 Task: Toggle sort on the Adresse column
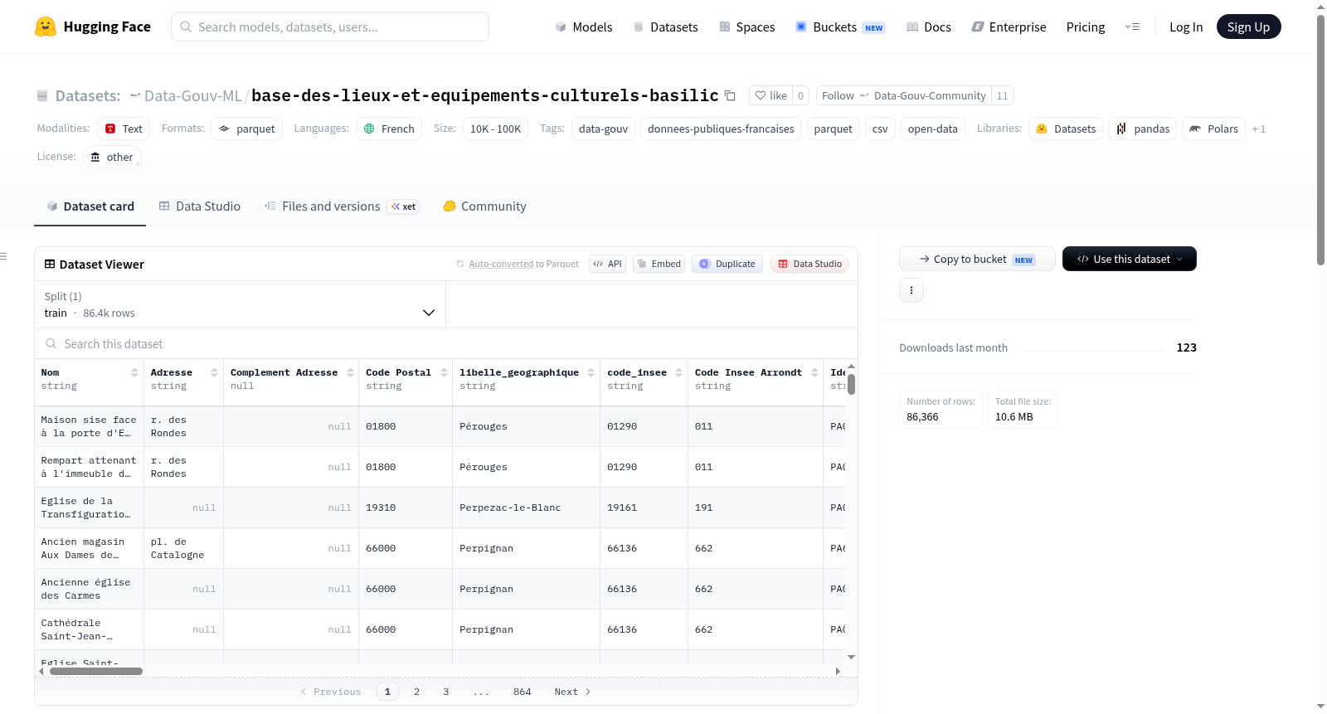(x=214, y=373)
